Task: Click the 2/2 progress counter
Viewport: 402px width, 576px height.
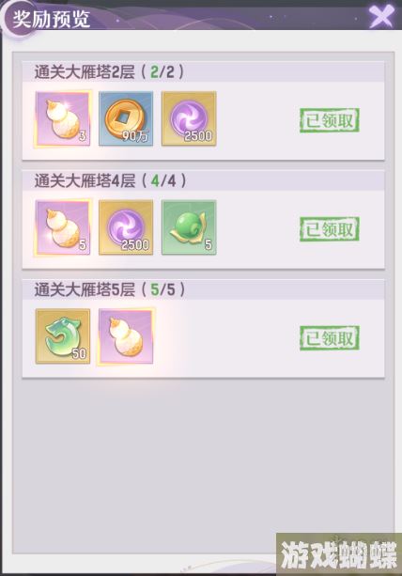Action: coord(162,72)
